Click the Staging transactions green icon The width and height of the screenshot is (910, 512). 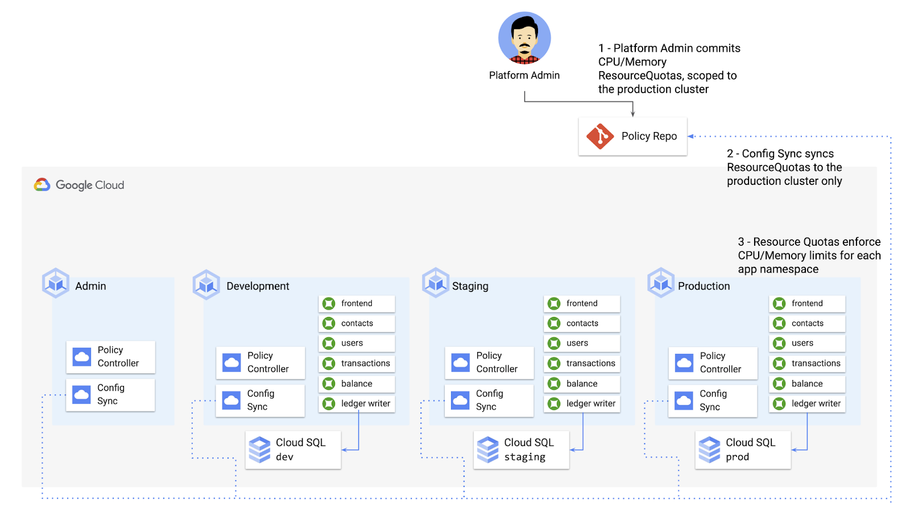tap(554, 364)
